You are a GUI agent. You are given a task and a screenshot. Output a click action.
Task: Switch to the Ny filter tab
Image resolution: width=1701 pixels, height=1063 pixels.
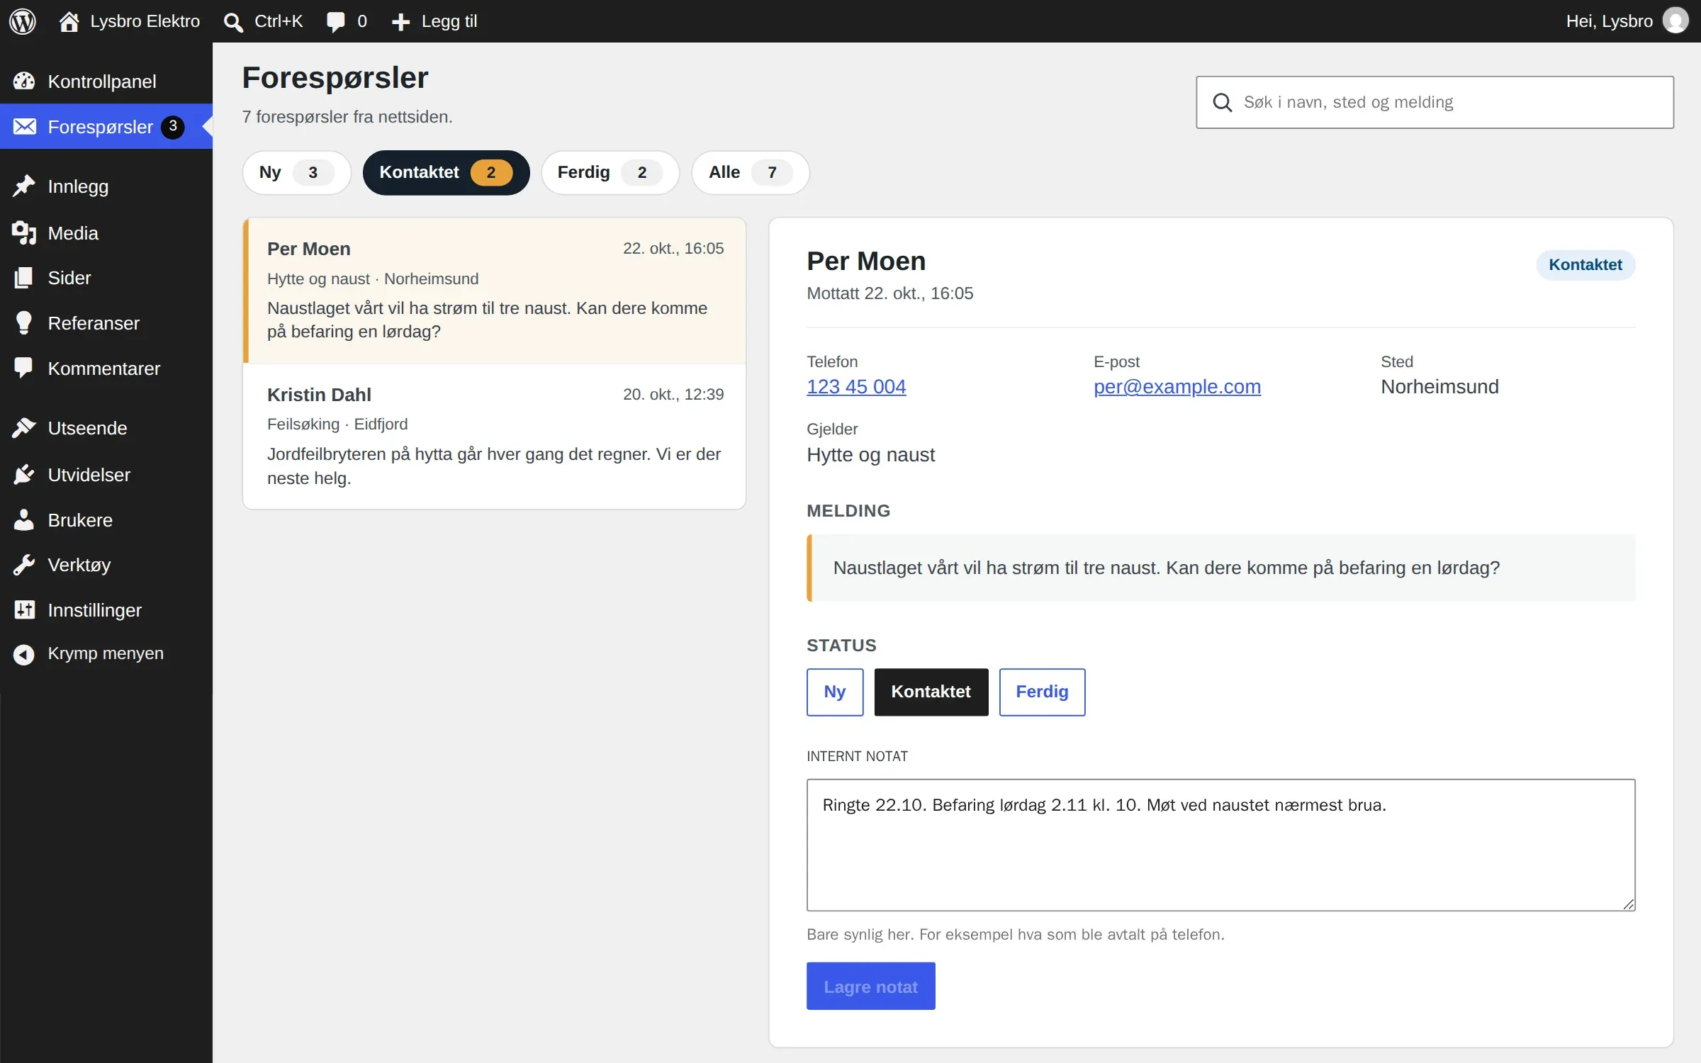tap(296, 172)
